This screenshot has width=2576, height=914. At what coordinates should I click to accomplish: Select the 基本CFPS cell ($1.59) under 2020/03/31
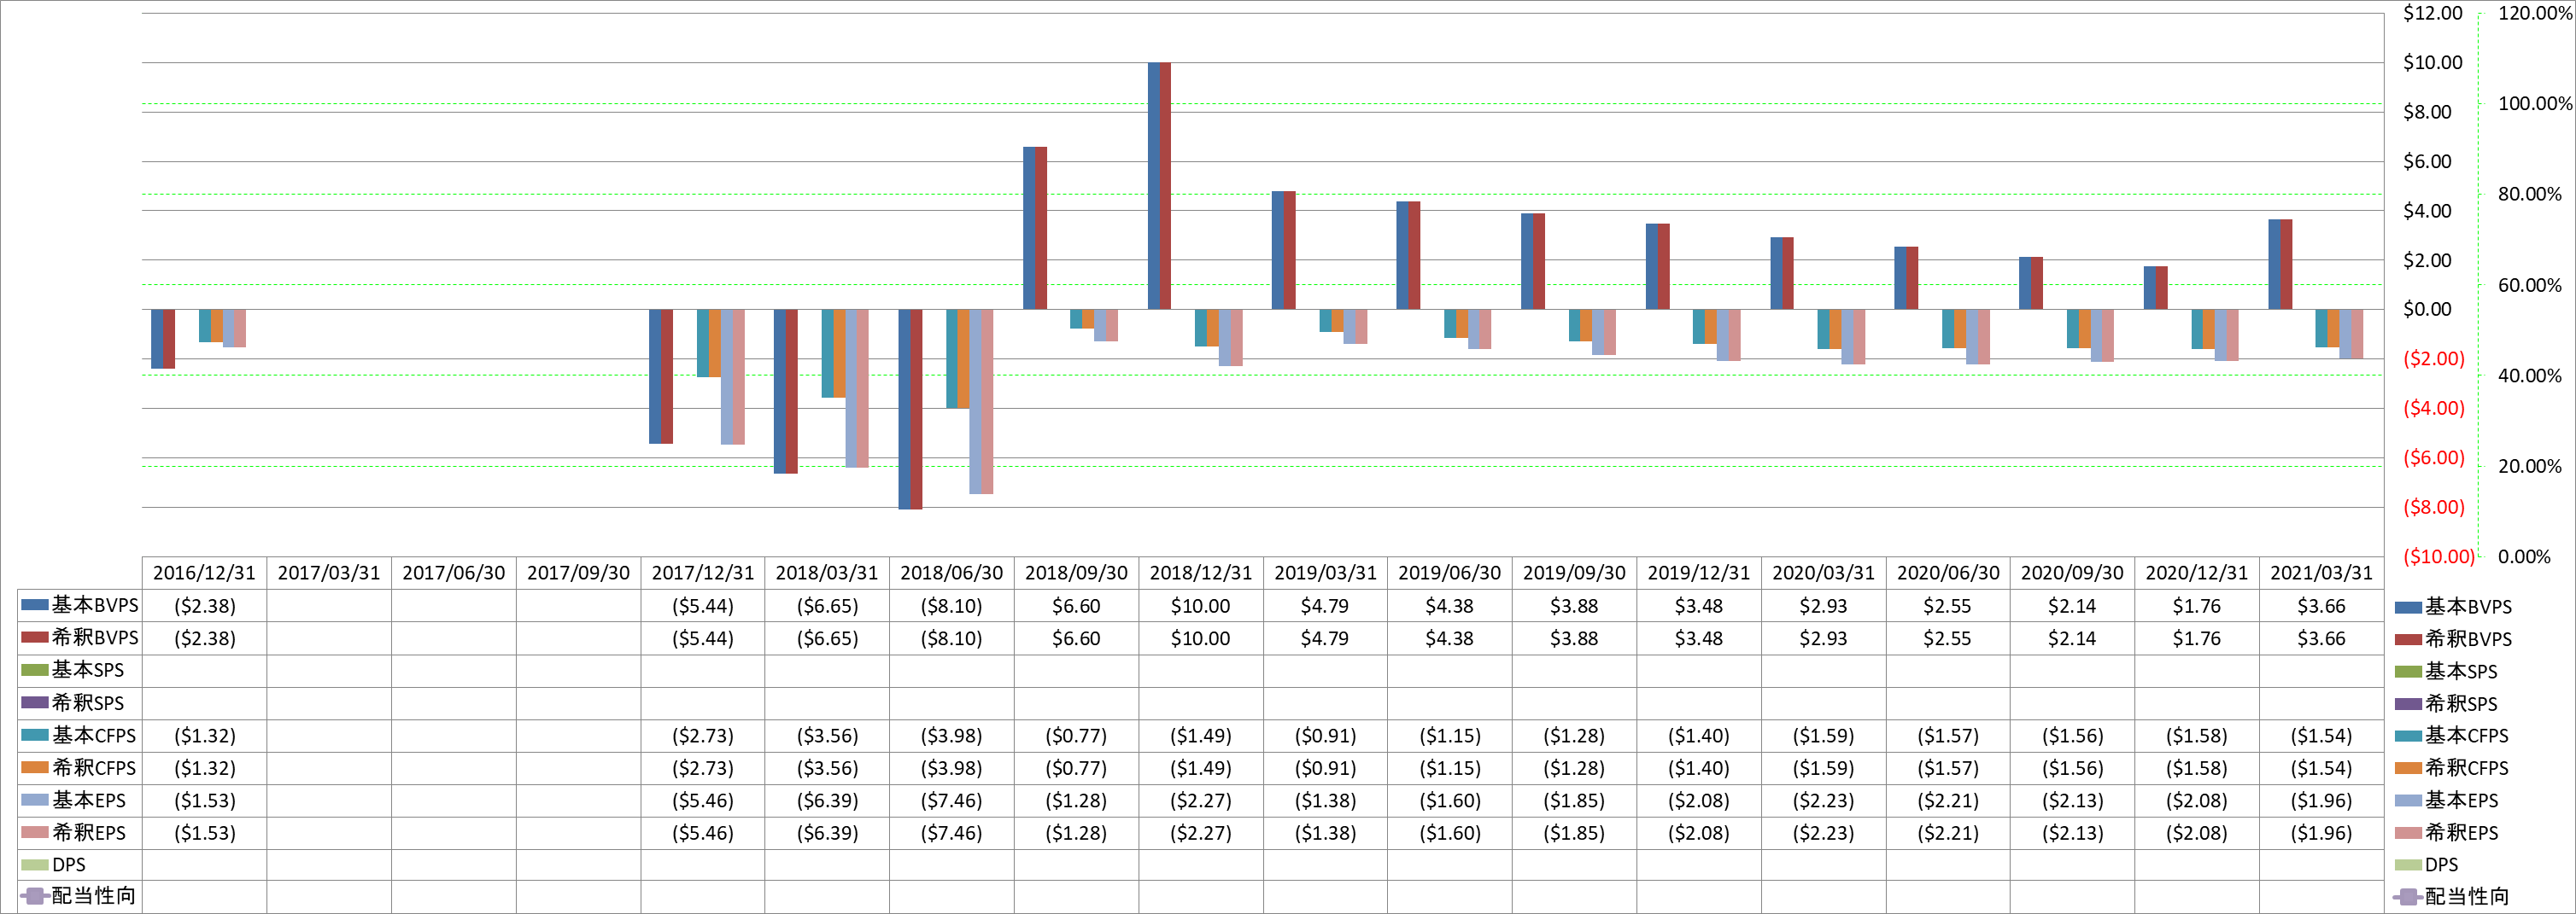[1823, 735]
